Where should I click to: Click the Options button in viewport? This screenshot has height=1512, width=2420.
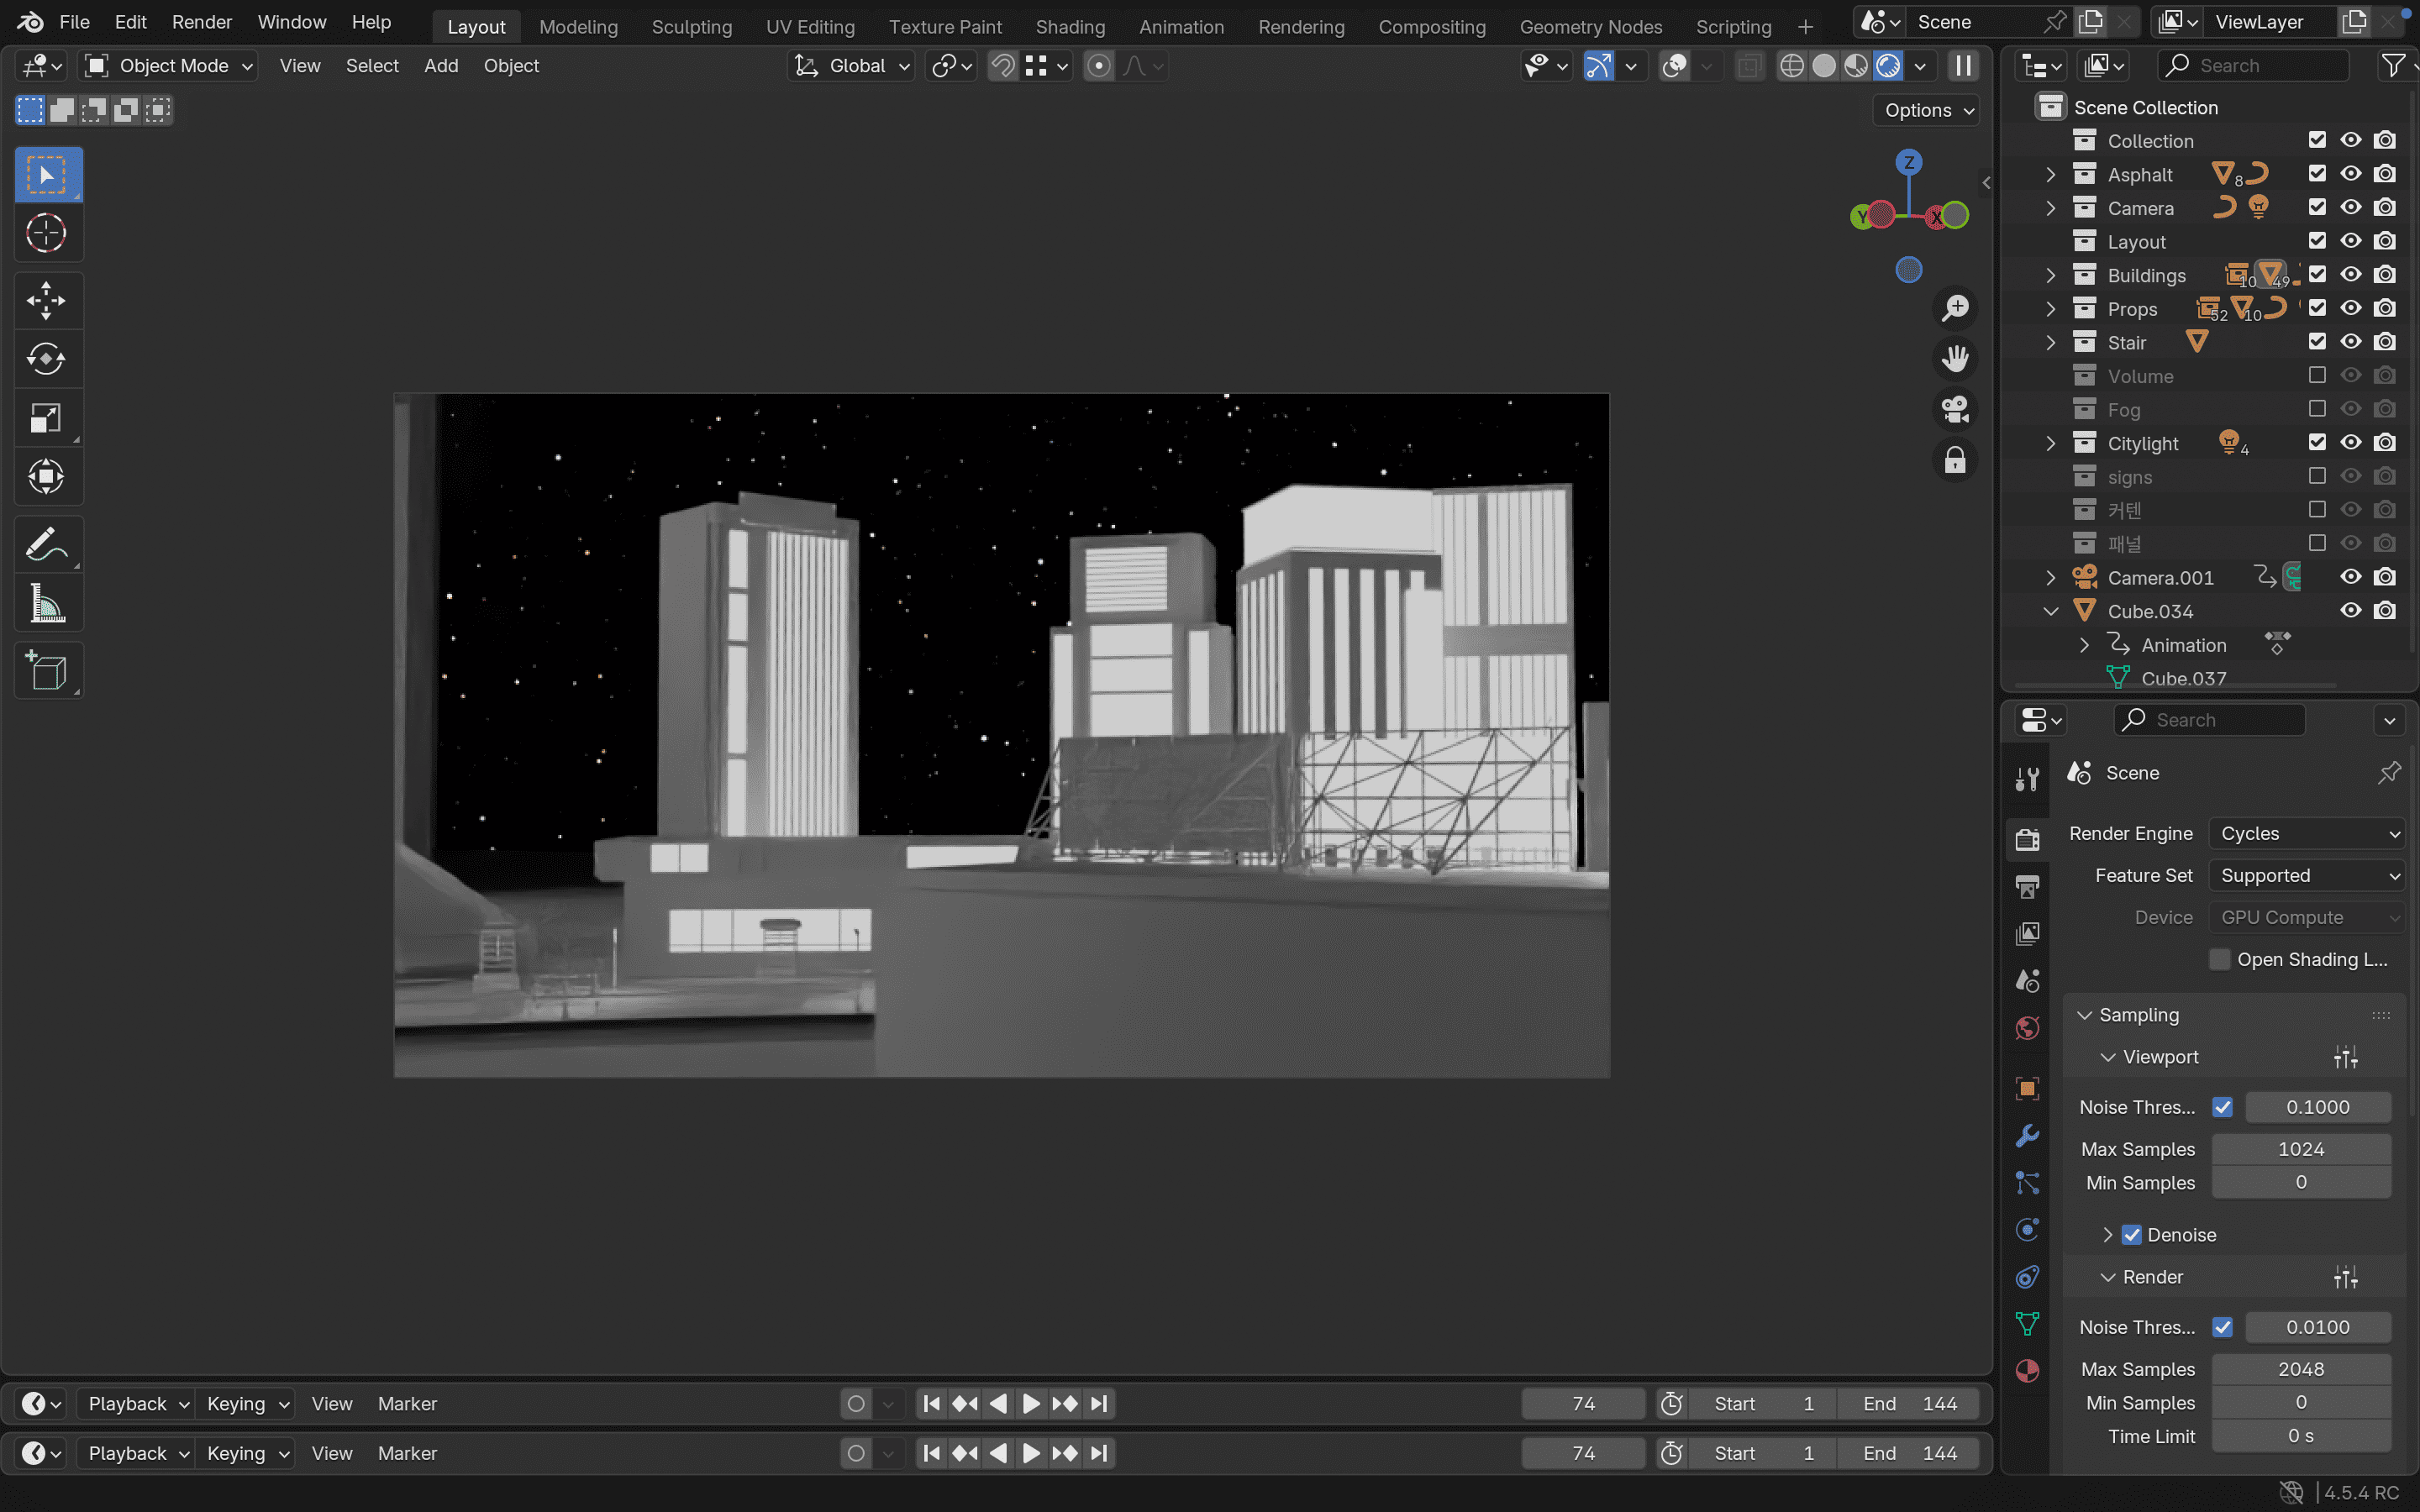coord(1926,110)
